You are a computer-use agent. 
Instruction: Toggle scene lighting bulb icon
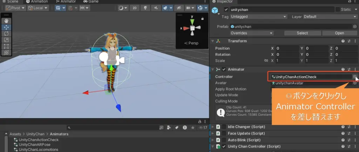[x=145, y=8]
